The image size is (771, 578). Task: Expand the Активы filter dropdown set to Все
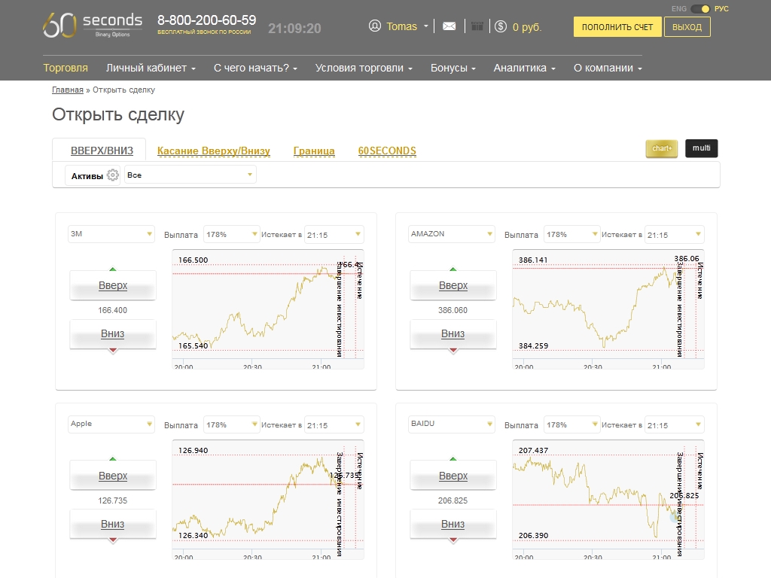(x=190, y=175)
